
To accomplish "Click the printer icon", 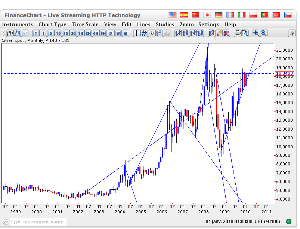I will point(237,33).
